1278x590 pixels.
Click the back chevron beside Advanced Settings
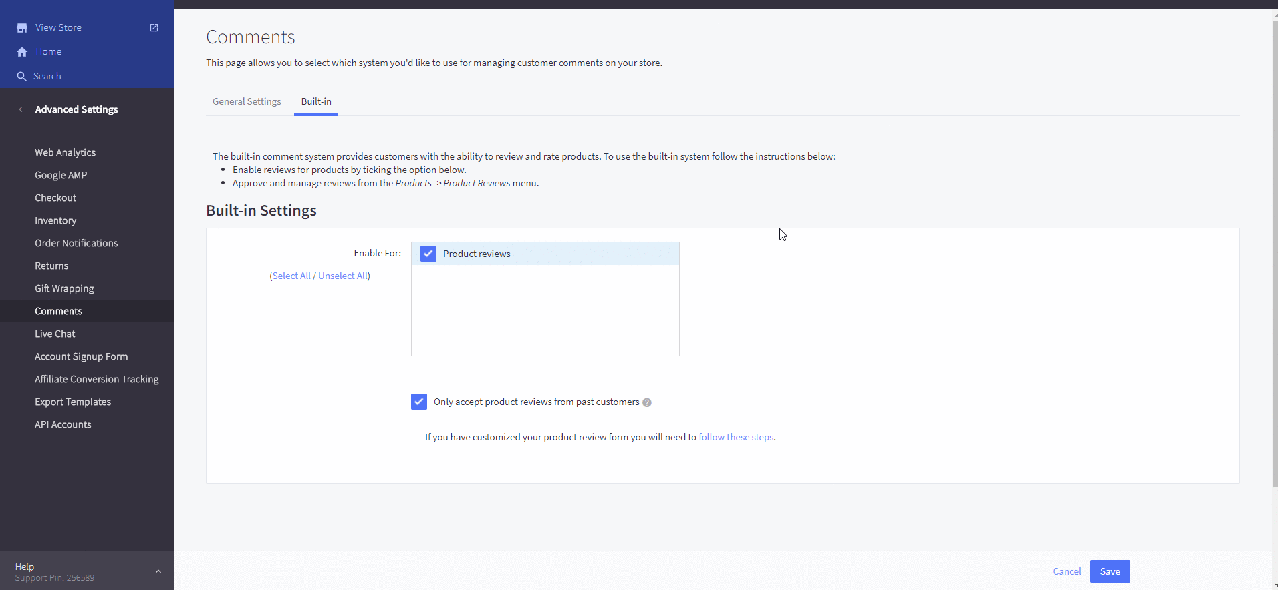pyautogui.click(x=21, y=109)
